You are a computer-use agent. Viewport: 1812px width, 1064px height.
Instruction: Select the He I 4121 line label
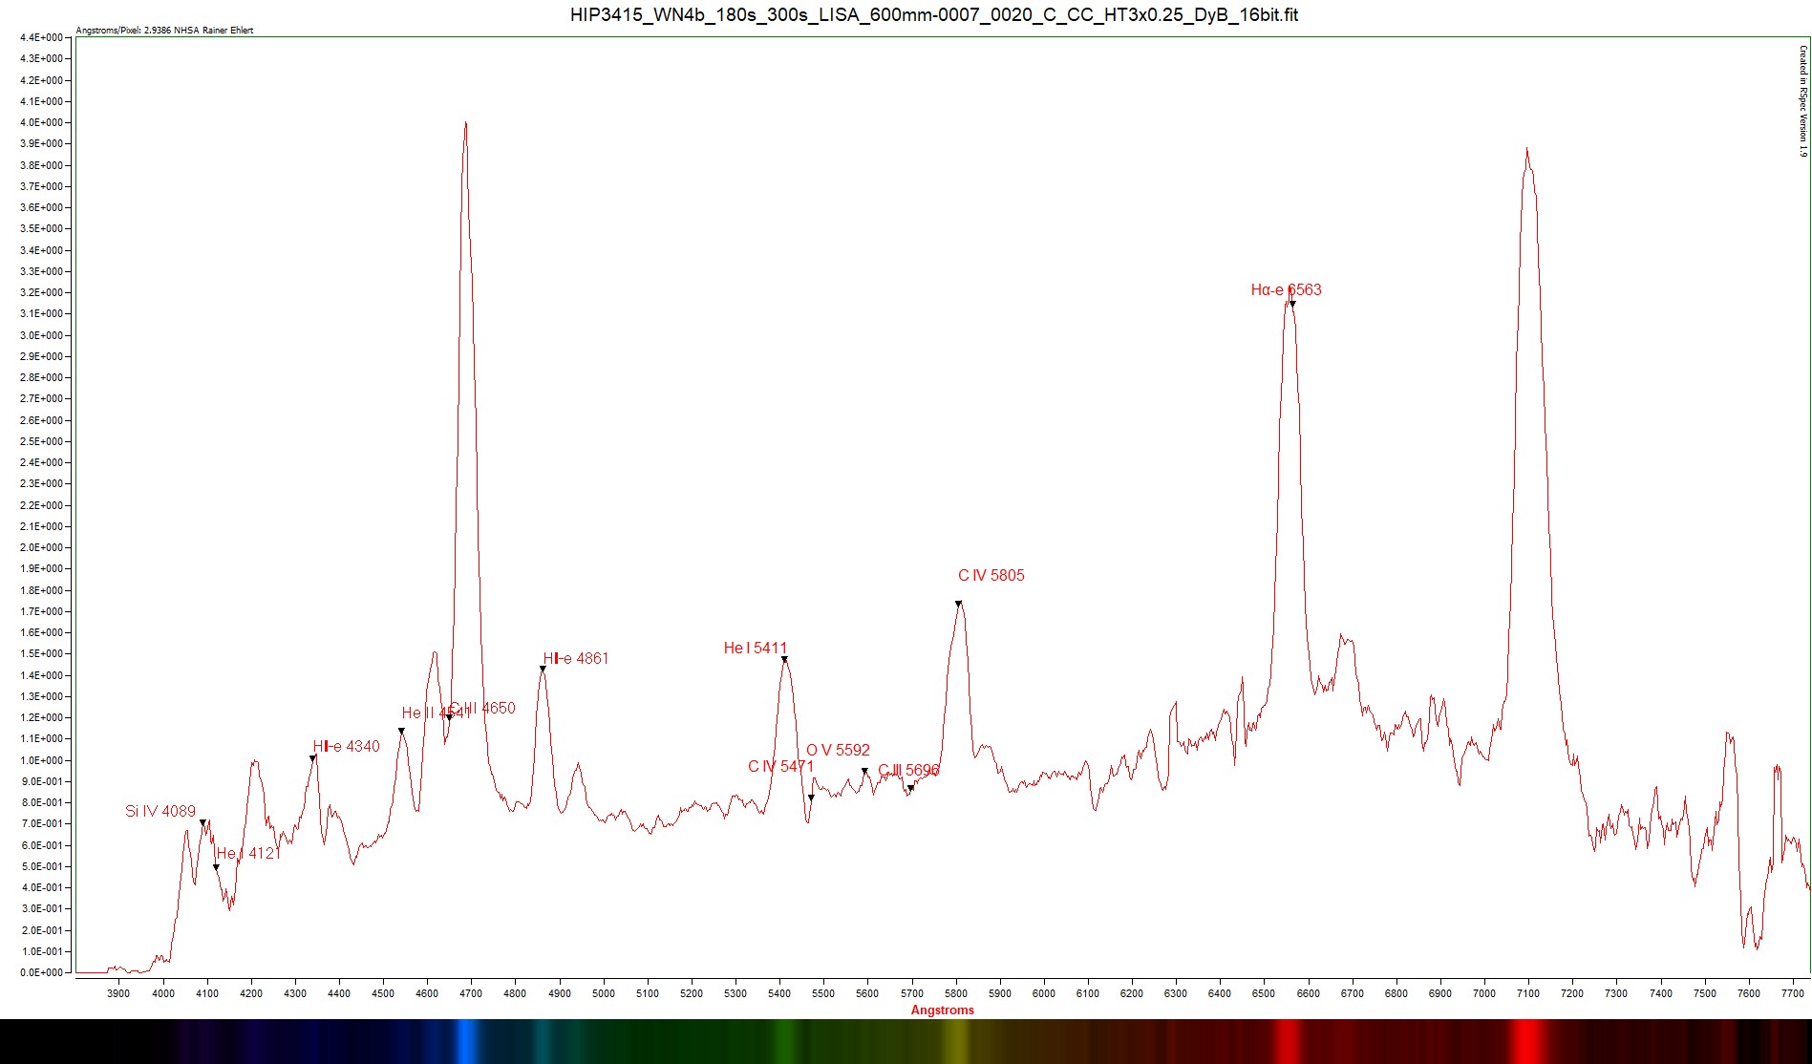click(248, 853)
